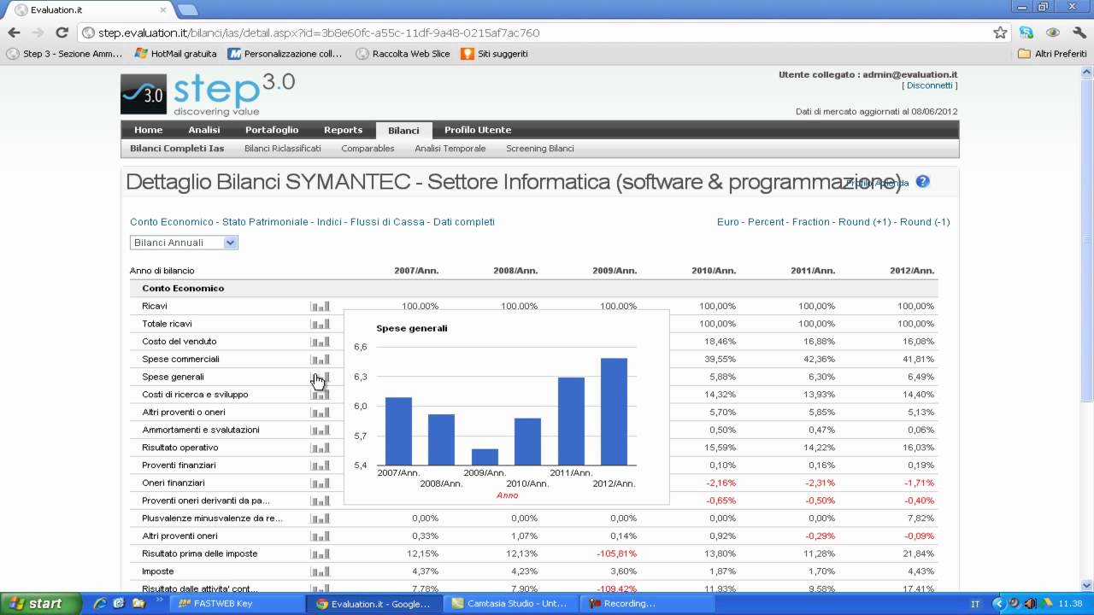This screenshot has height=615, width=1094.
Task: Click the 2009/Ann. bar in the chart
Action: point(485,457)
